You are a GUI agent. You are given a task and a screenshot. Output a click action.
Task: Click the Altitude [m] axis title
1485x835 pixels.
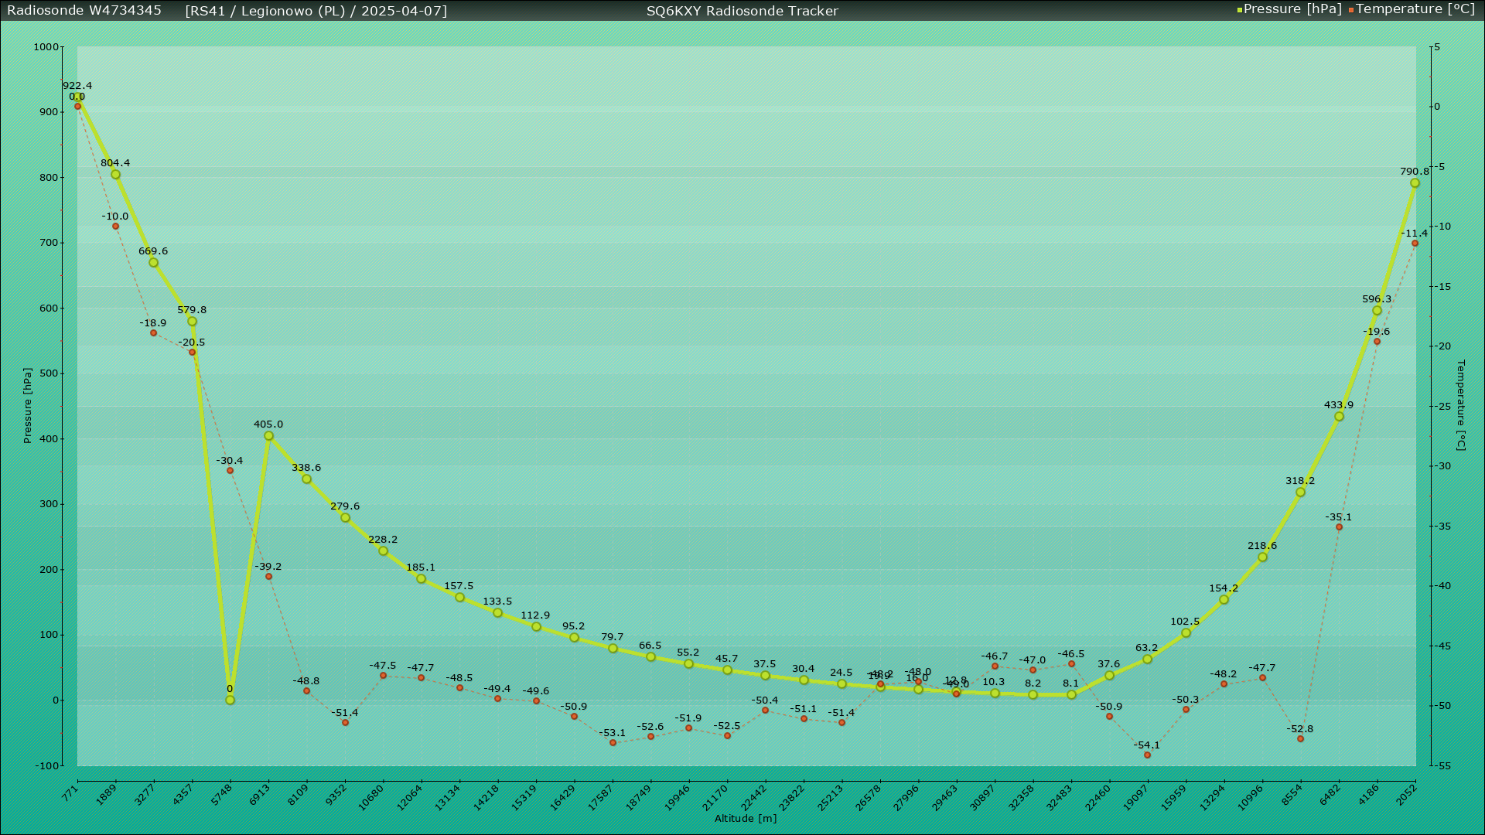(x=745, y=818)
